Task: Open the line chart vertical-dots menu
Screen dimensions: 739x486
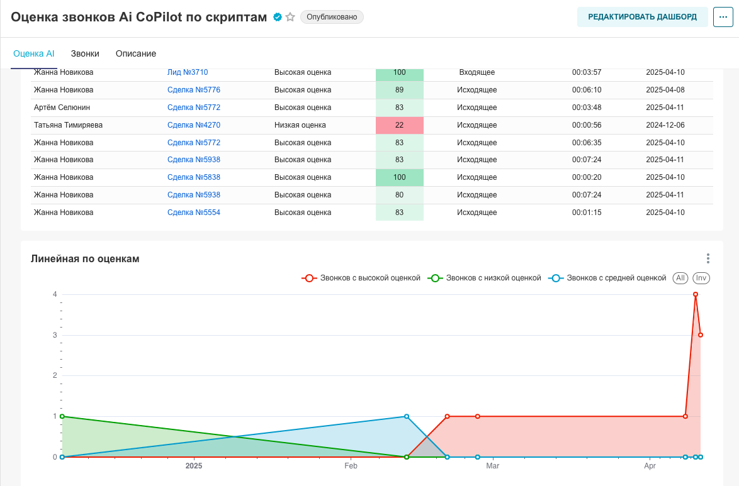Action: click(708, 258)
